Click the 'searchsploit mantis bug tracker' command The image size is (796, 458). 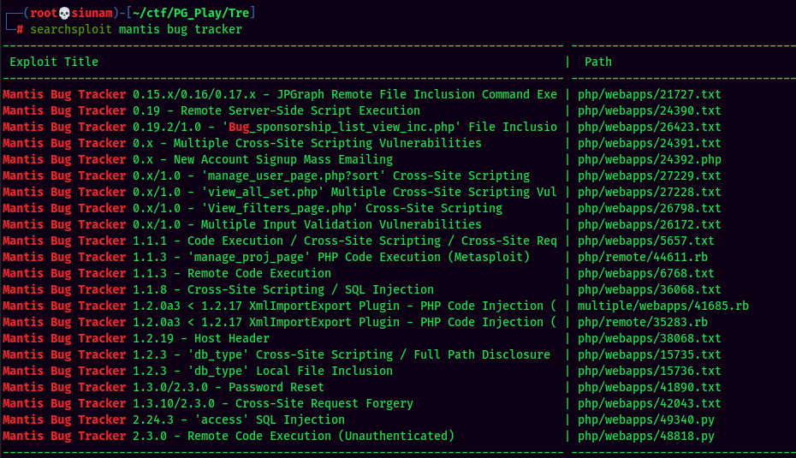click(x=135, y=29)
